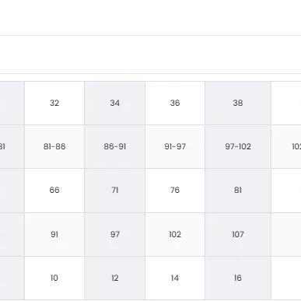This screenshot has width=301, height=301.
Task: Click the cell showing 102 in fourth row
Action: coord(175,234)
